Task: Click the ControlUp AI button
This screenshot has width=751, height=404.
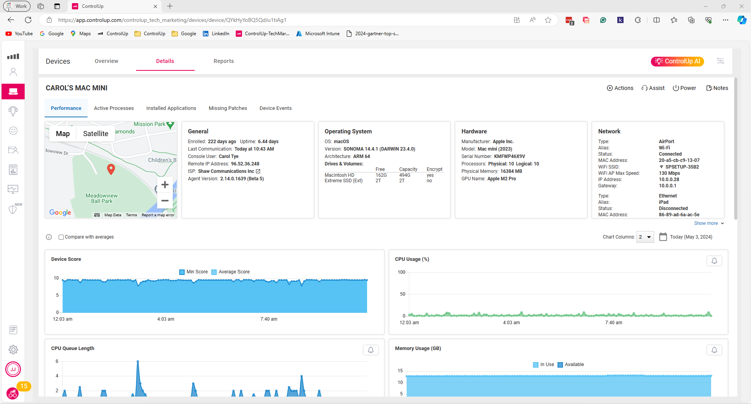Action: 677,61
